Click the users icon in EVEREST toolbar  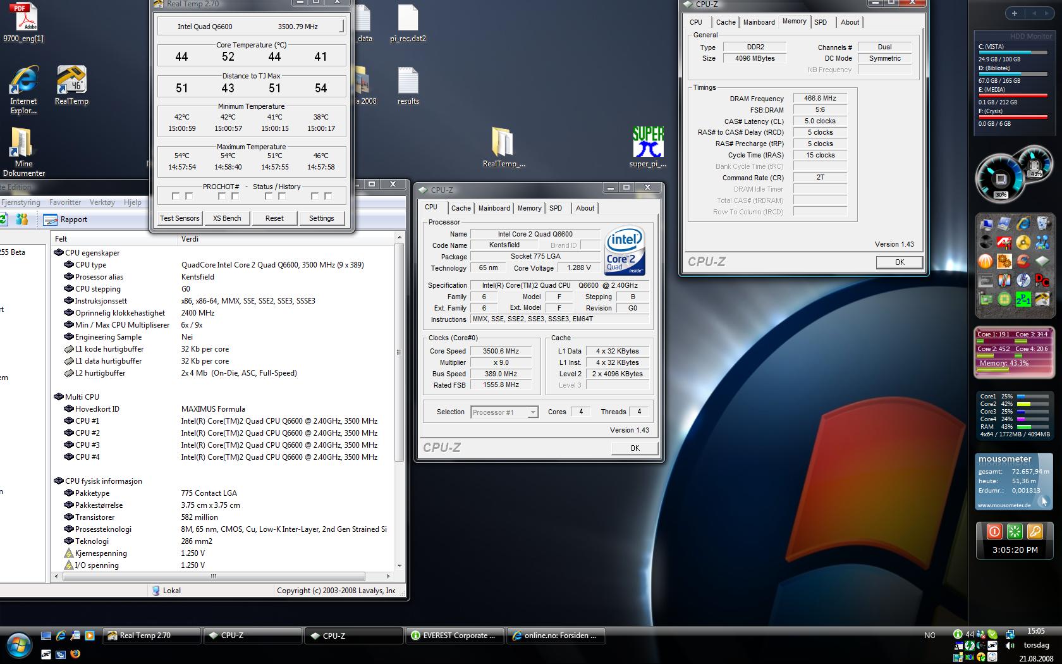(22, 219)
